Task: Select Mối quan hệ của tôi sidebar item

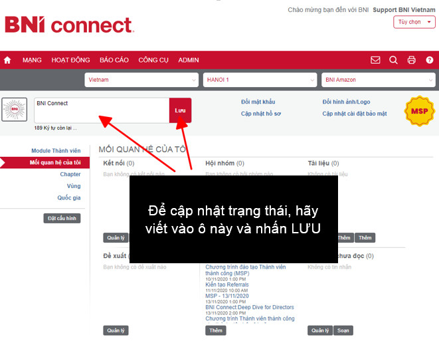Action: [x=44, y=163]
